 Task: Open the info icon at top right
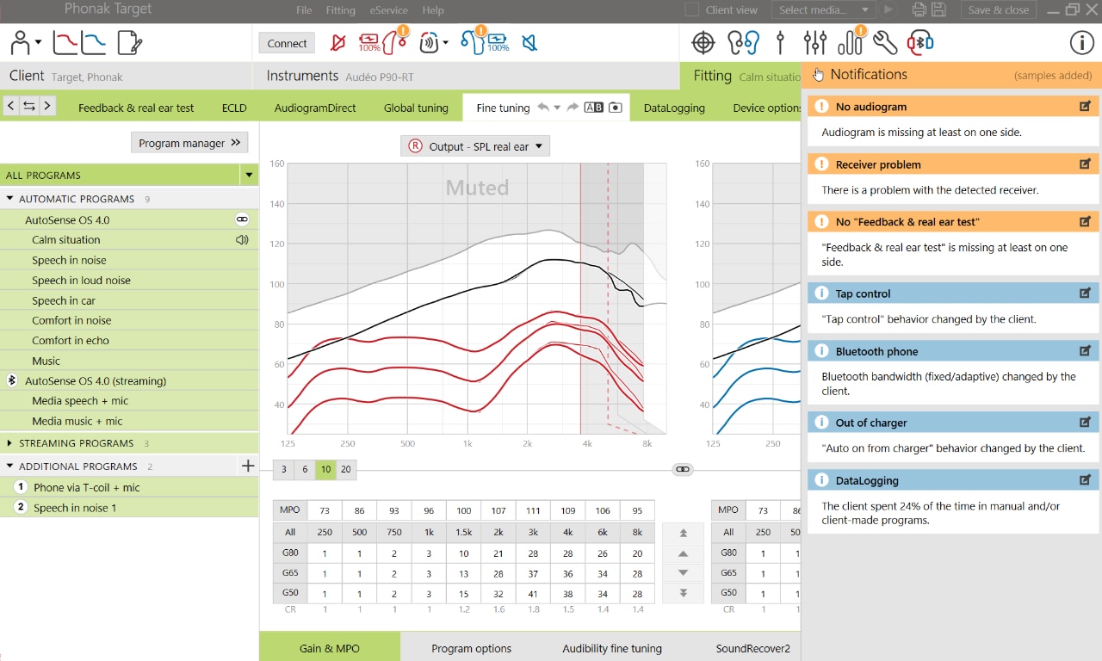1081,42
